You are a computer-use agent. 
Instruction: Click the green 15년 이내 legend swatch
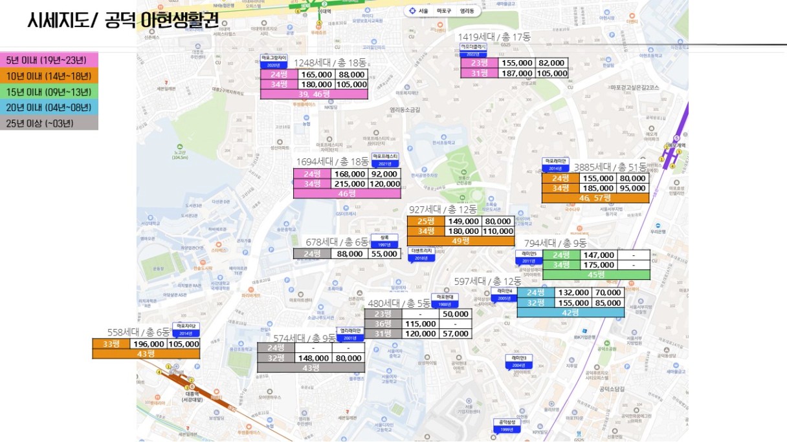click(x=49, y=91)
